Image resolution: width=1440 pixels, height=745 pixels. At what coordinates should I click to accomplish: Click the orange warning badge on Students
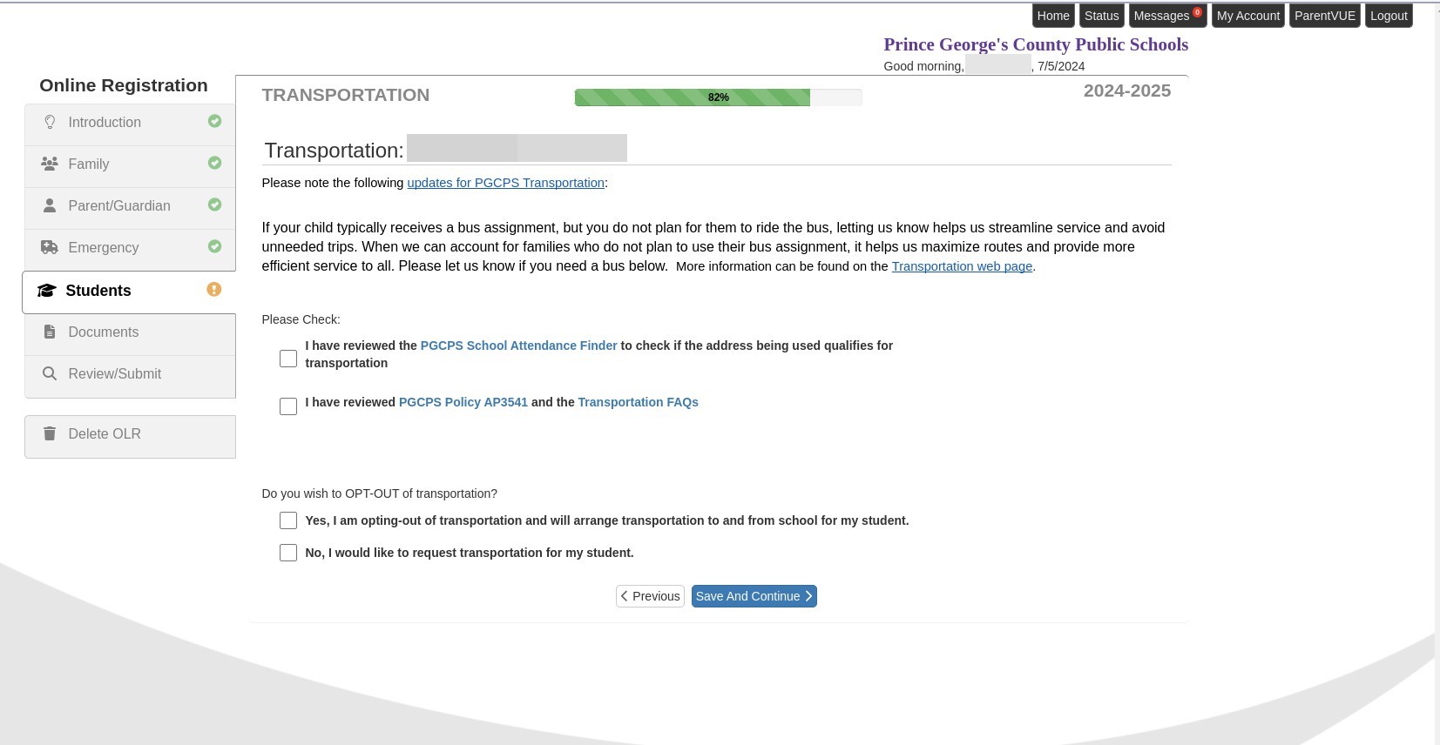click(x=214, y=290)
